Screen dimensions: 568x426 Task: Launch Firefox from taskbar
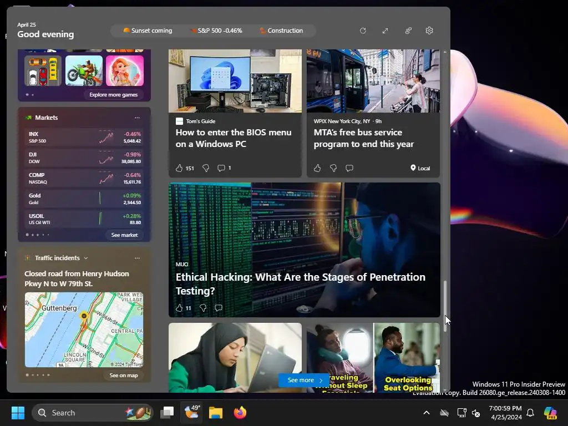(x=240, y=413)
